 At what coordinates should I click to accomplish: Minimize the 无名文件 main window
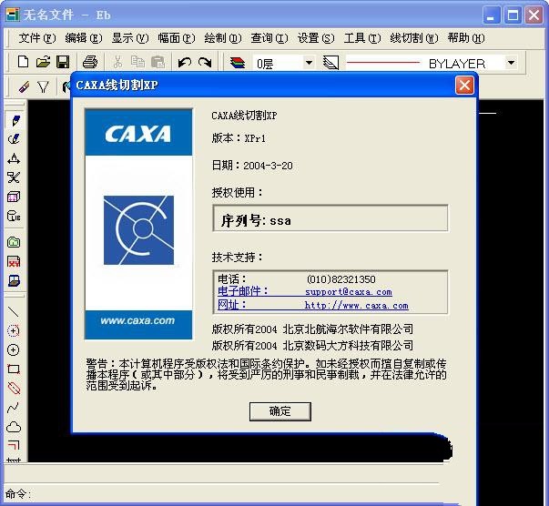tap(491, 15)
